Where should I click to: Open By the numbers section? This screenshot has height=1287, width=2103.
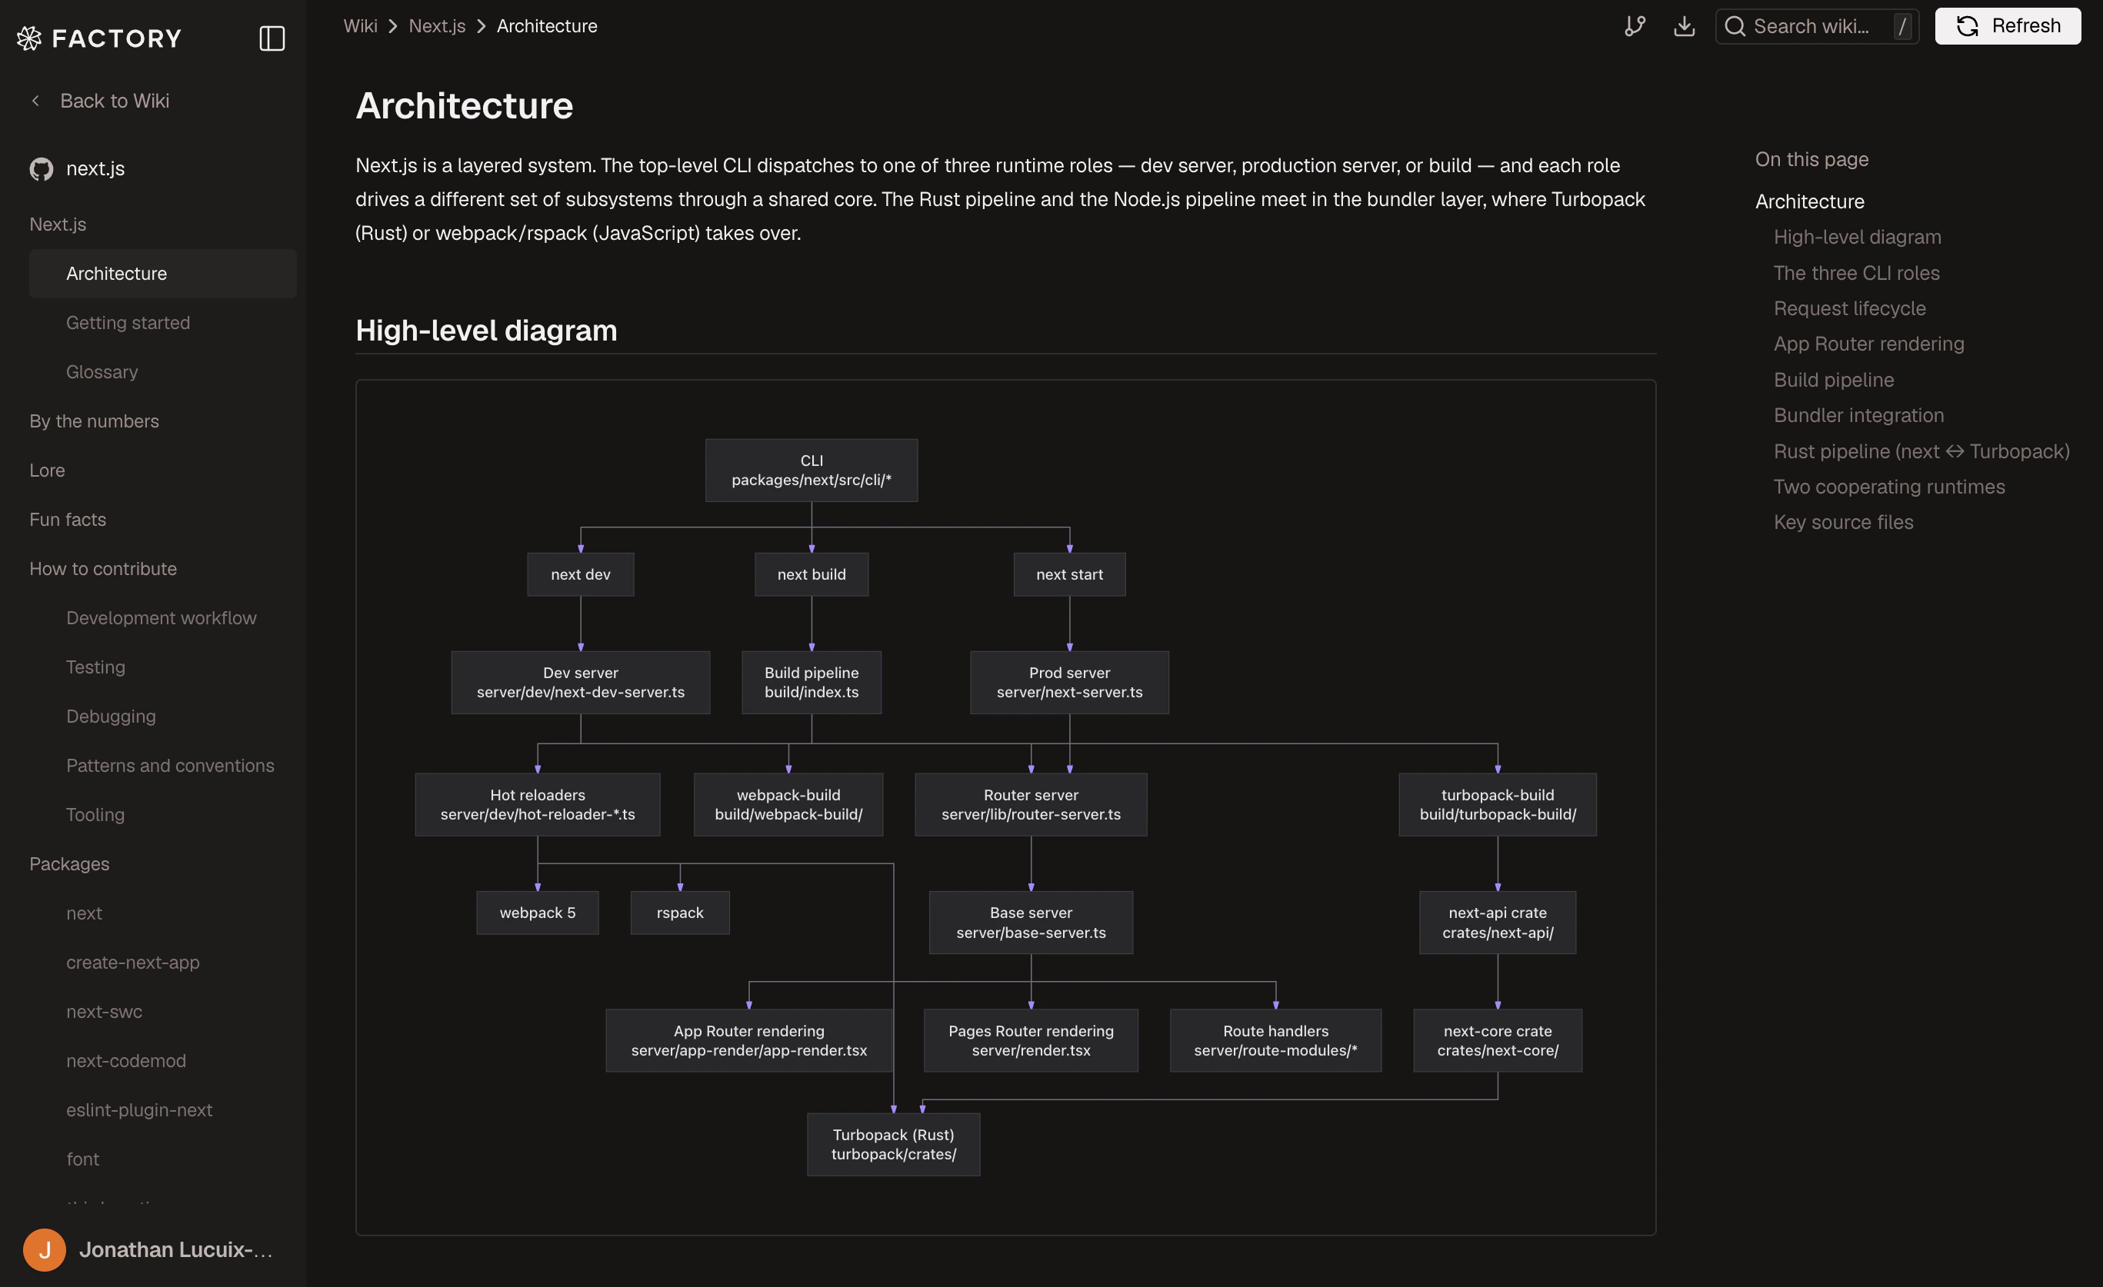(x=94, y=421)
